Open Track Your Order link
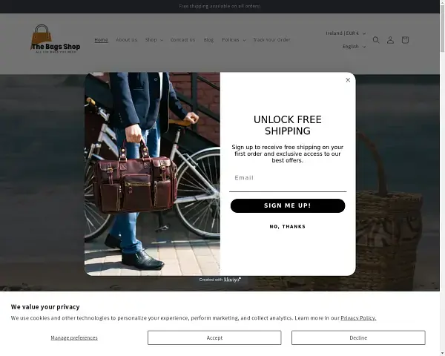The width and height of the screenshot is (445, 356). point(271,40)
